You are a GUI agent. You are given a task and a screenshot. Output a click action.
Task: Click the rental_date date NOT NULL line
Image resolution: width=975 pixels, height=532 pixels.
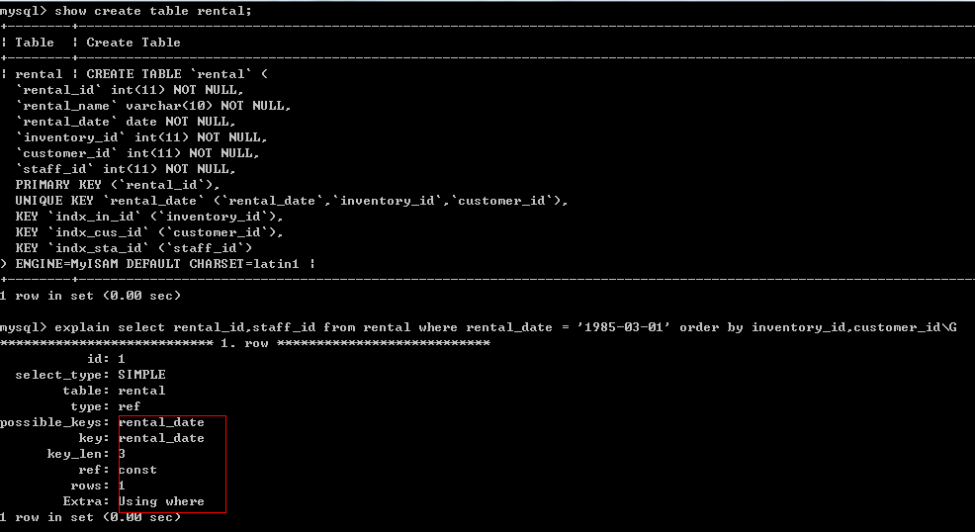(x=126, y=122)
